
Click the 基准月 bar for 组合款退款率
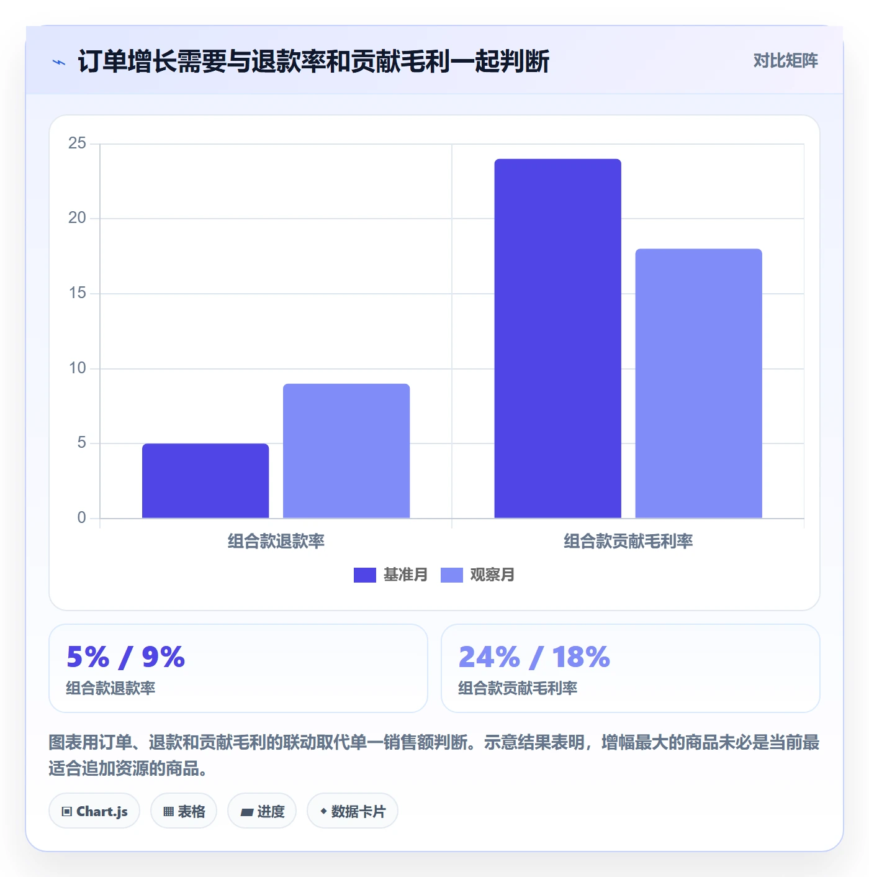[x=205, y=481]
